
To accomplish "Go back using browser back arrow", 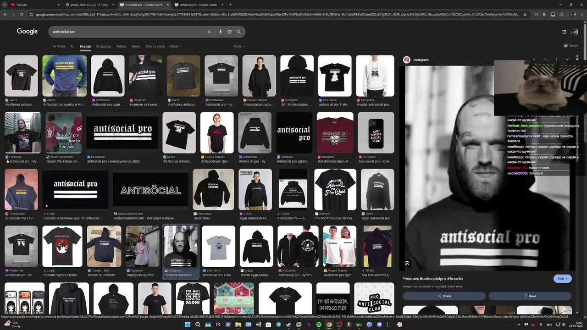I will pos(5,14).
